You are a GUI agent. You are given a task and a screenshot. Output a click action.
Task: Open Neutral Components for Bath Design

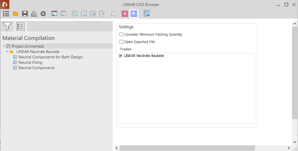[50, 57]
